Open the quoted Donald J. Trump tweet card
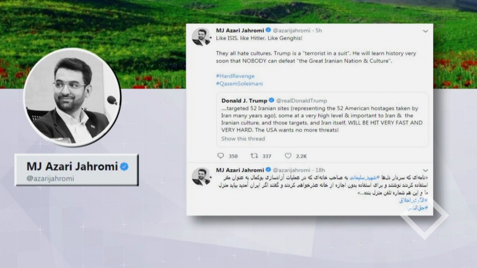Screen dimensions: 477x268 point(323,120)
